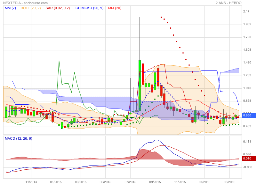The width and height of the screenshot is (256, 185).
Task: Click the 0.483 price axis label
Action: click(x=247, y=126)
